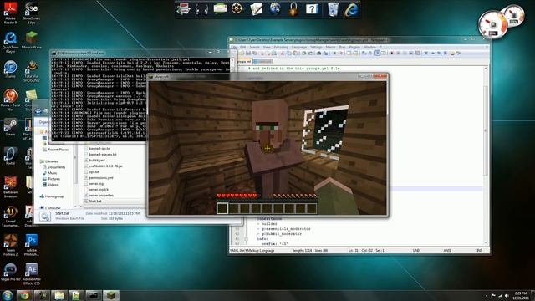
Task: Click Stop Recording macro icon in Notepad++
Action: [x=398, y=54]
